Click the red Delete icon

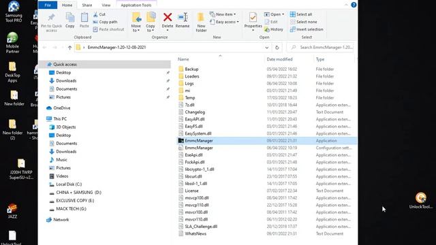tap(168, 17)
